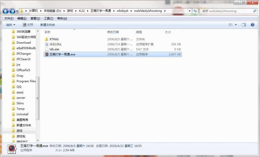Expand the view options dropdown arrow
Screen dimensions: 260x157
[x=236, y=25]
